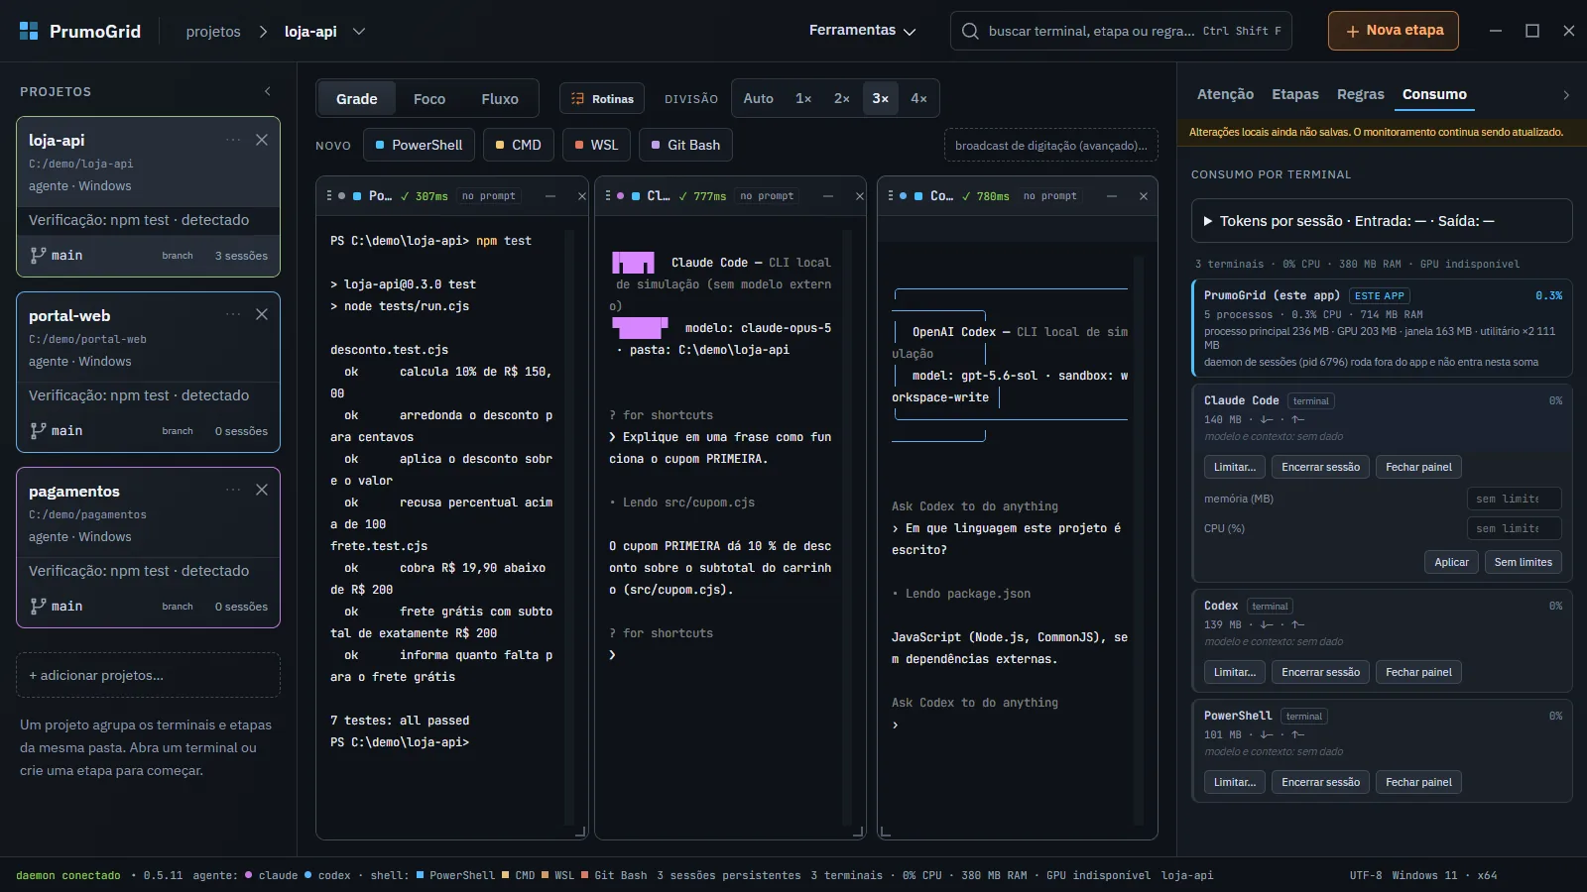
Task: Set grid division to Auto
Action: pos(759,98)
